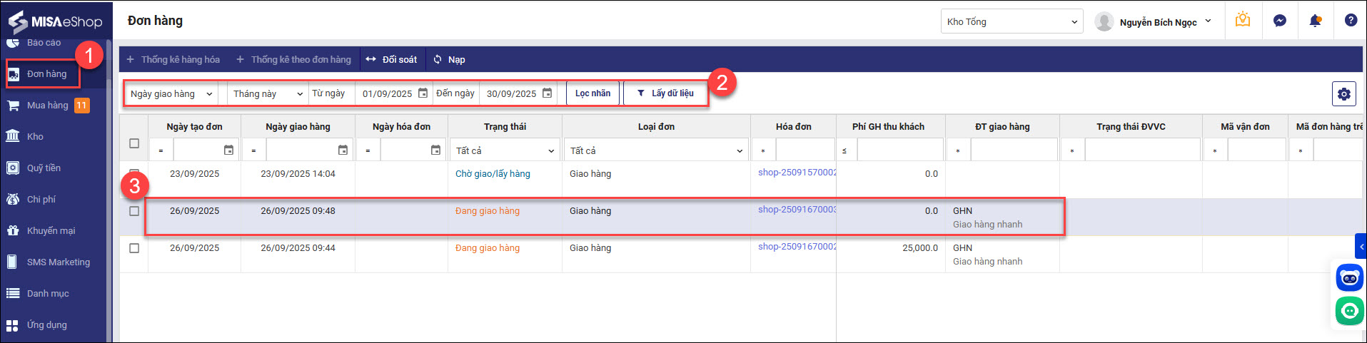Click the Đối soát toolbar button
Image resolution: width=1367 pixels, height=343 pixels.
[x=392, y=60]
